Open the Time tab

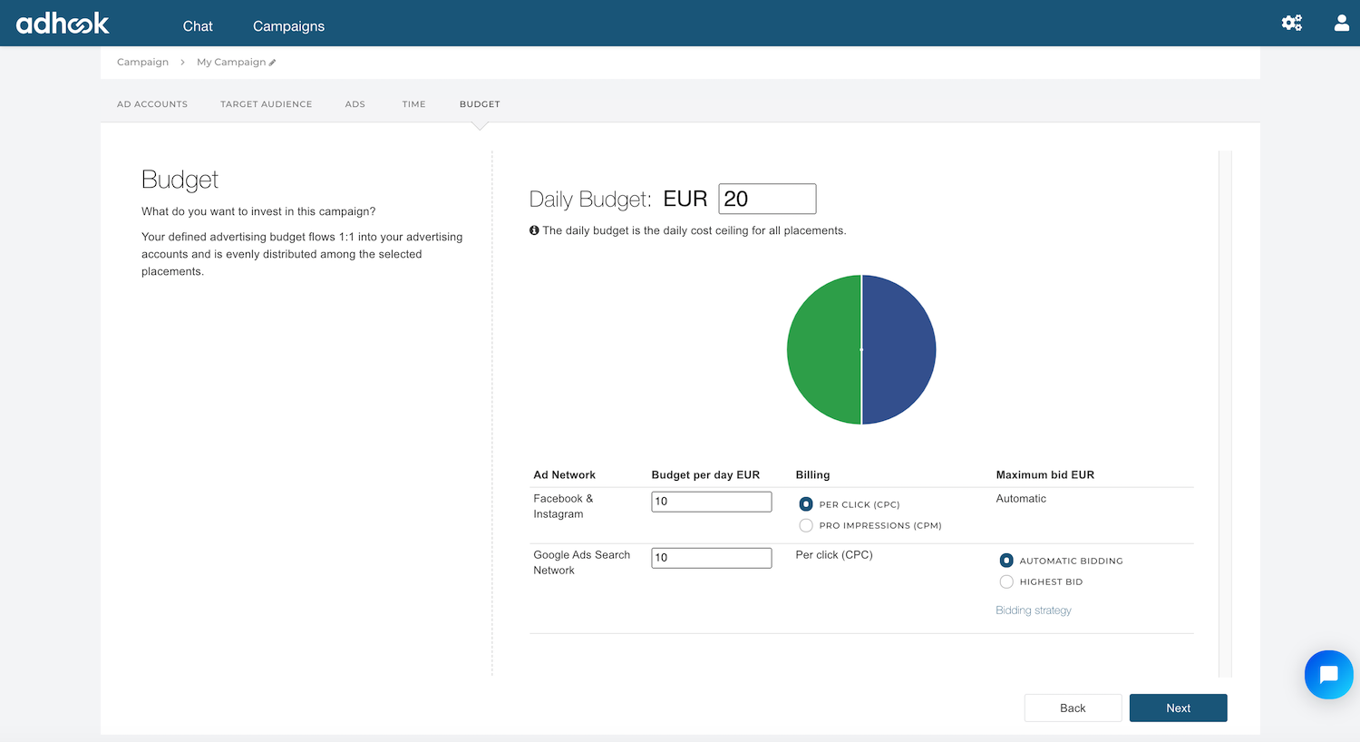coord(413,104)
